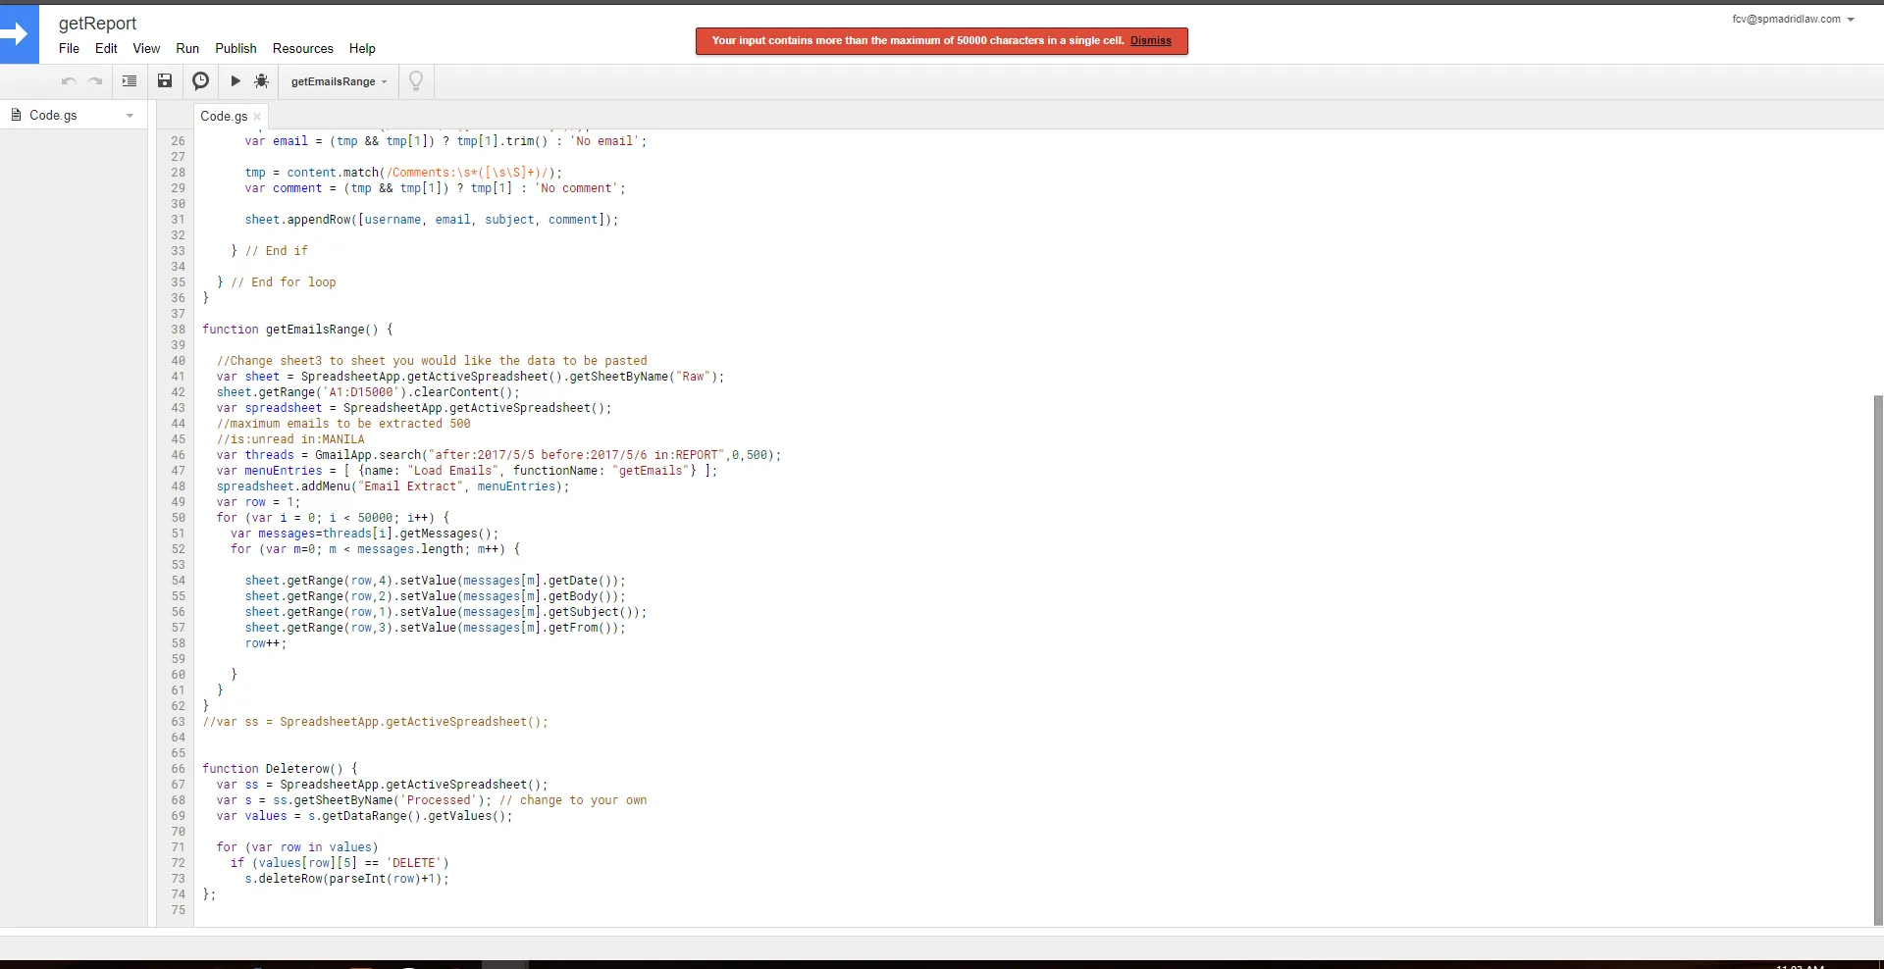The image size is (1884, 969).
Task: Open the Resources menu
Action: 303,48
